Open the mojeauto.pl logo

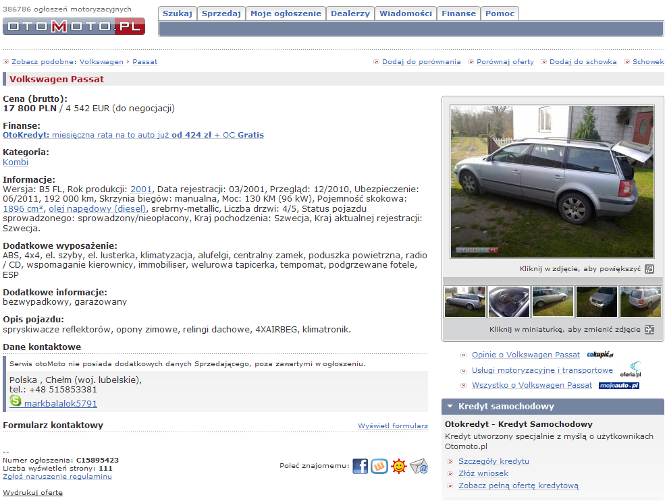point(619,386)
